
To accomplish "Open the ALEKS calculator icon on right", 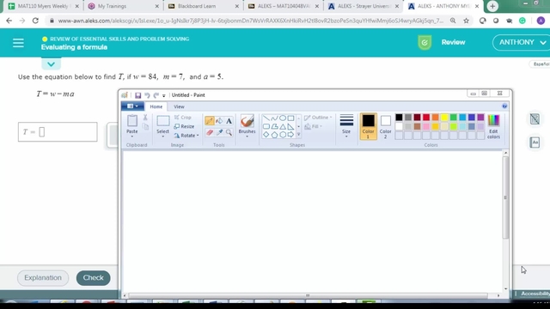I will (535, 119).
